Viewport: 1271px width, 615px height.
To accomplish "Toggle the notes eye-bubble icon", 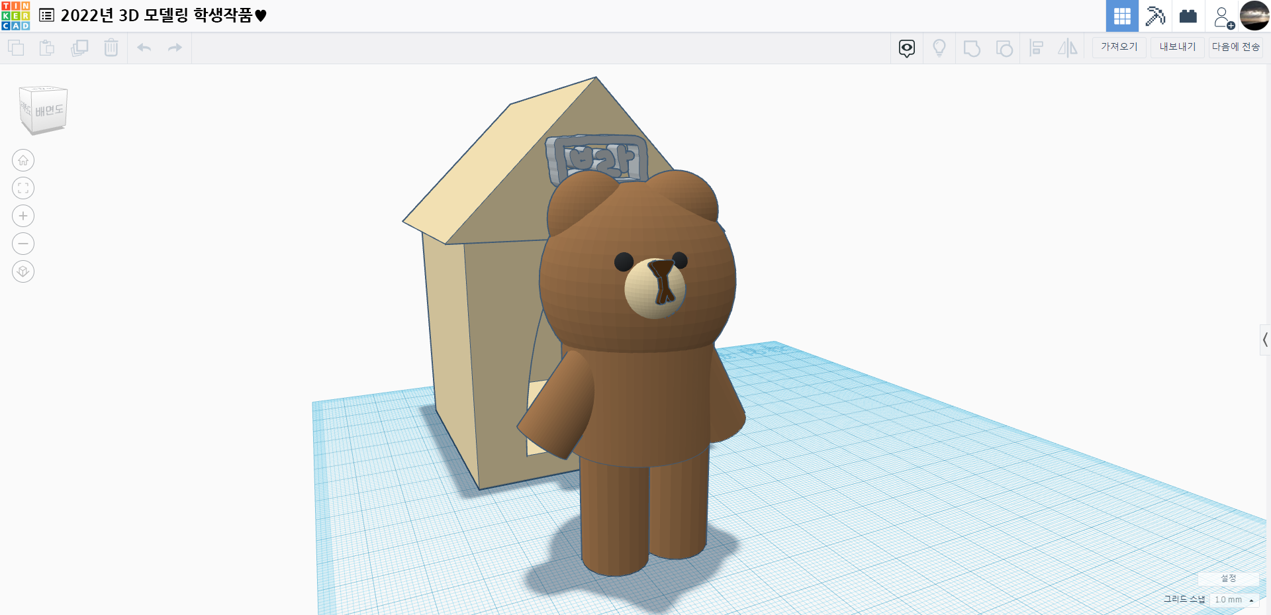I will (907, 48).
